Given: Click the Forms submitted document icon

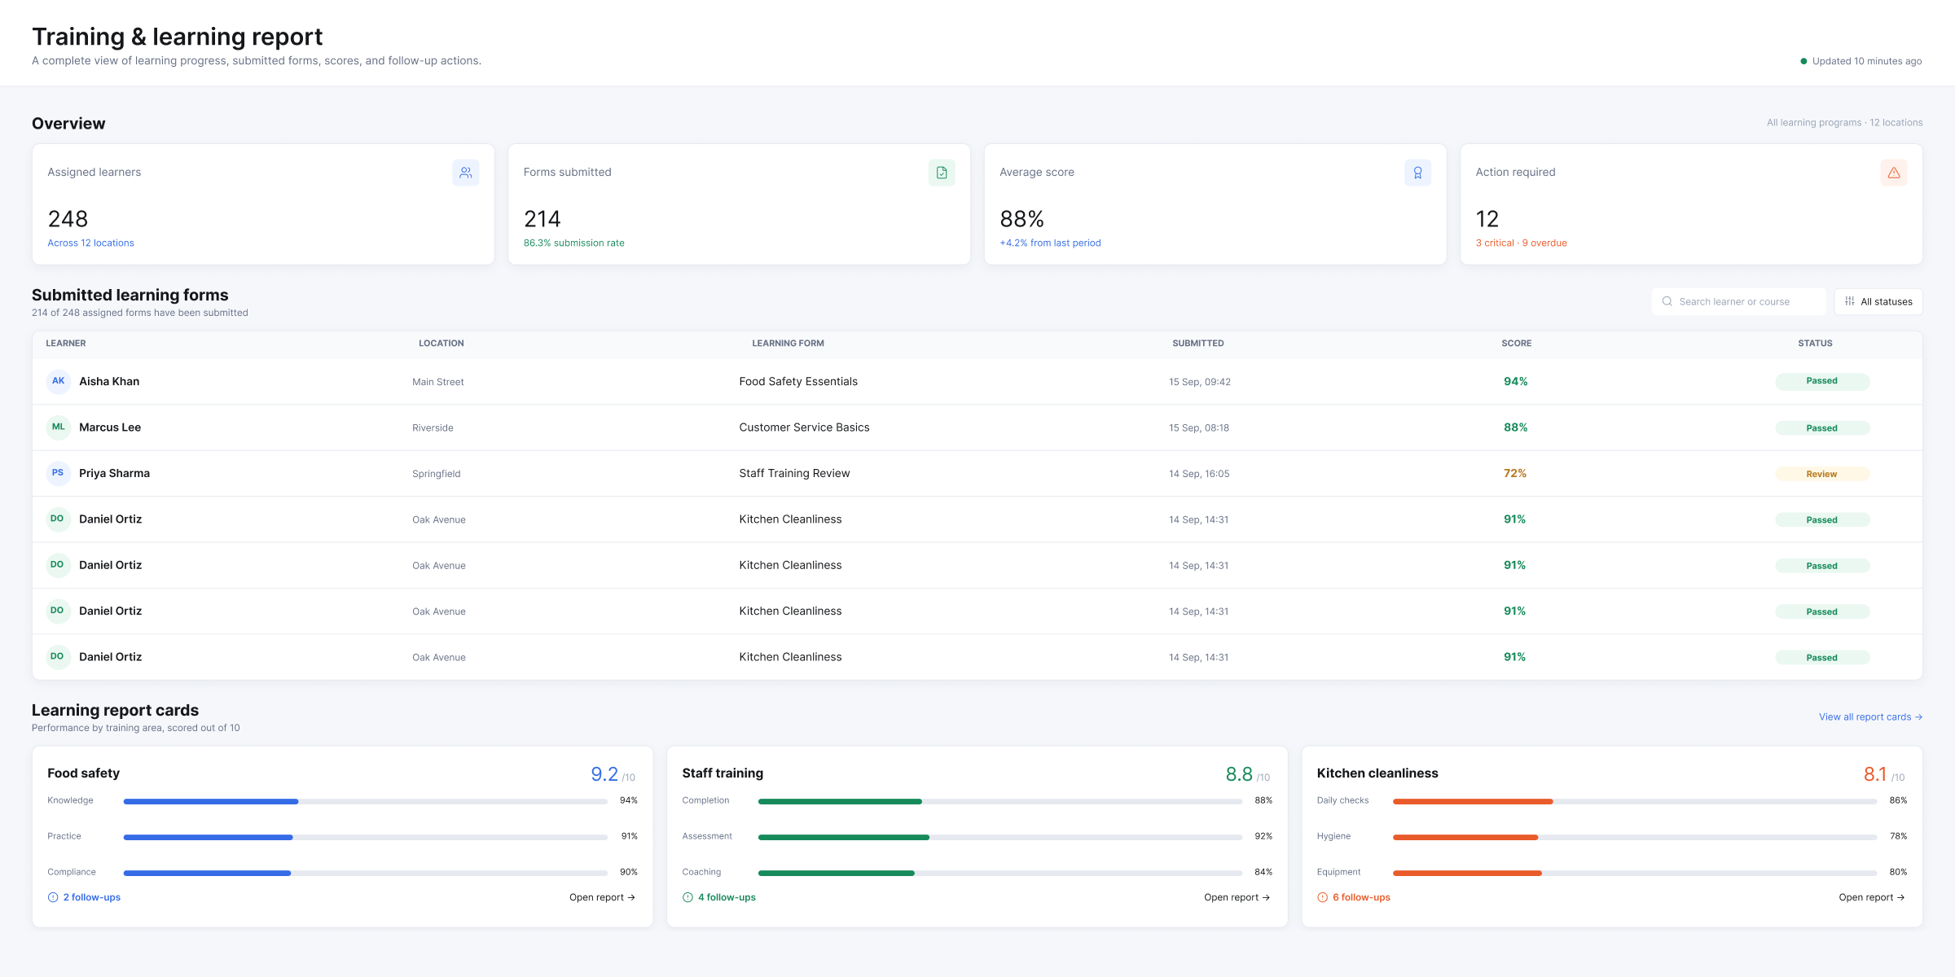Looking at the screenshot, I should tap(942, 173).
